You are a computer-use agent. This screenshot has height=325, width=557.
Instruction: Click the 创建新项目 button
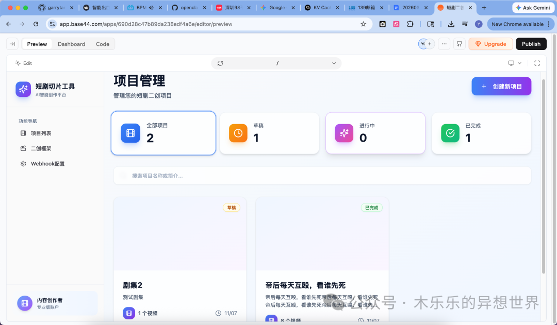point(501,87)
